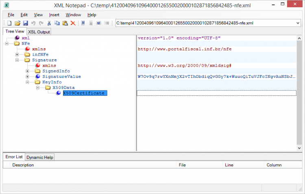305x194 pixels.
Task: Open the file path dropdown arrow
Action: [298, 23]
